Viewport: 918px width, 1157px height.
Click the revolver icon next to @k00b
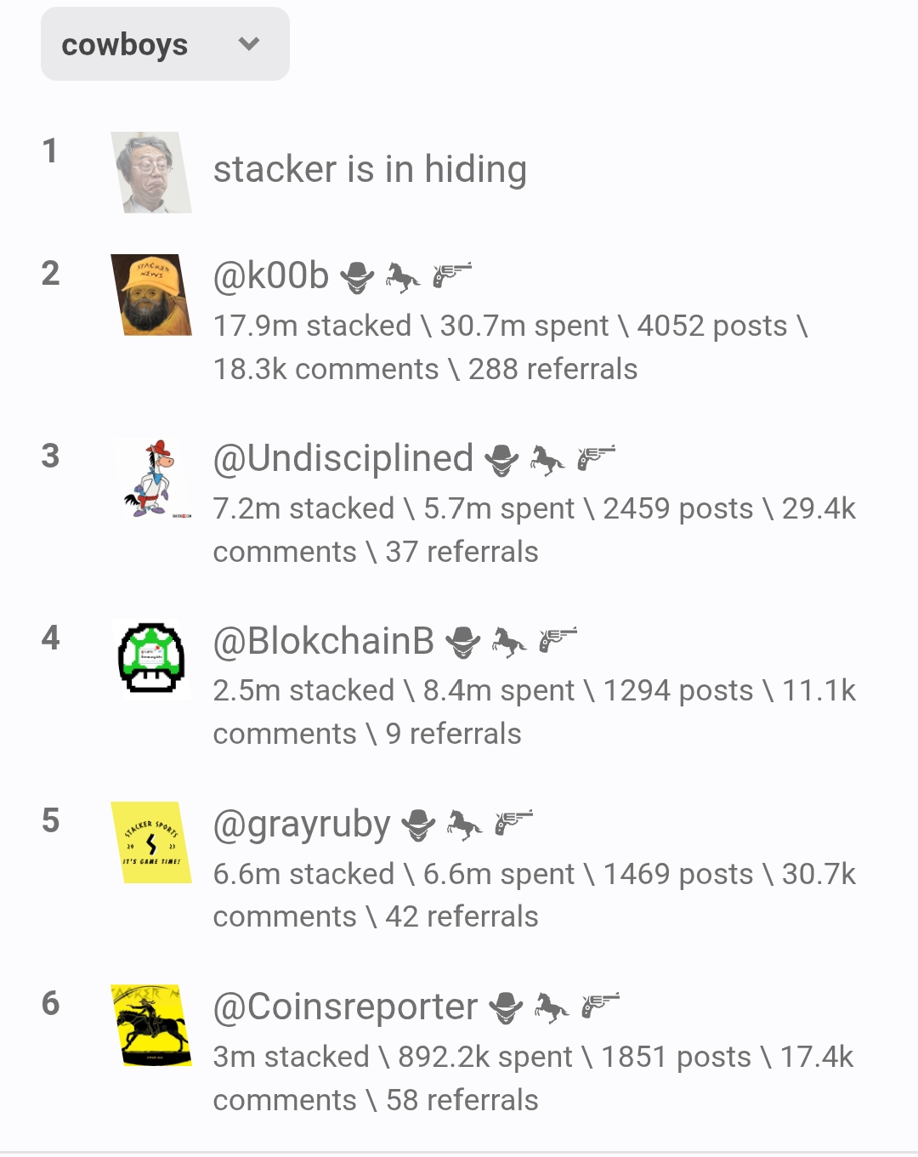coord(451,275)
